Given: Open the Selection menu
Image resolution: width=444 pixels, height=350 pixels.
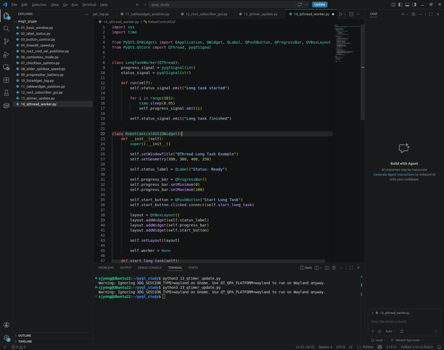Looking at the screenshot, I should point(39,4).
